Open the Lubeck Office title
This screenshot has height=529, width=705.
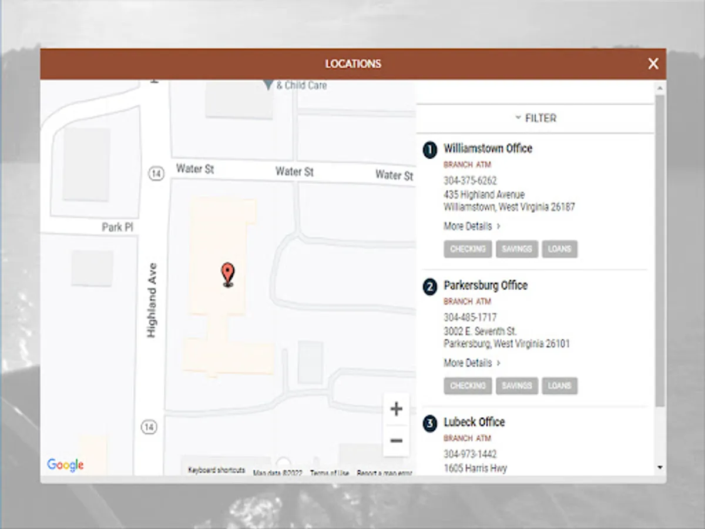tap(474, 422)
